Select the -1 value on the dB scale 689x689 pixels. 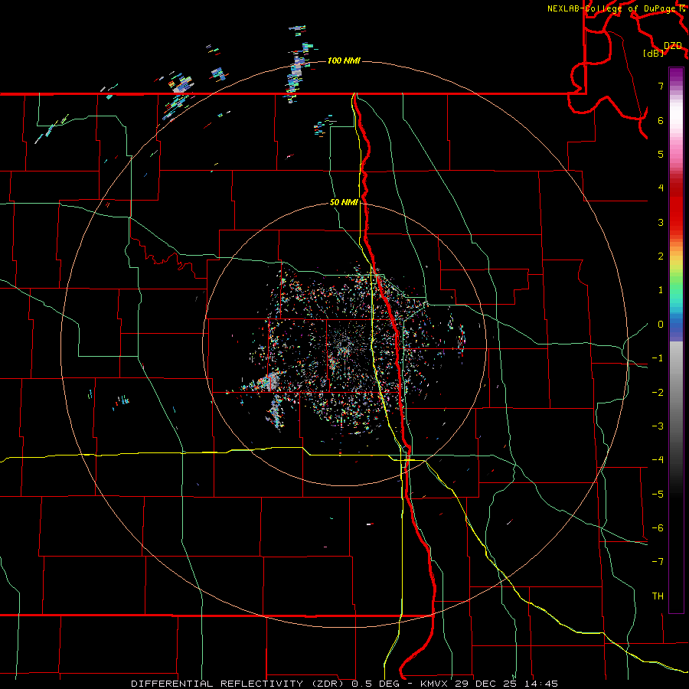point(658,358)
